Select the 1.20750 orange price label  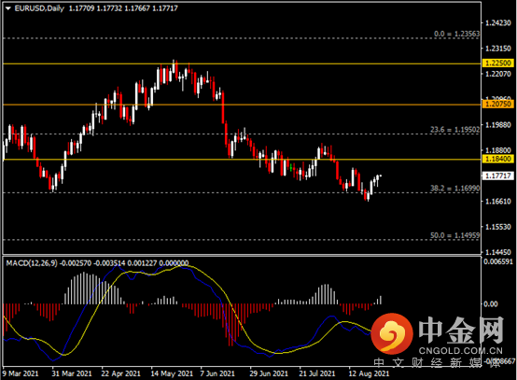coord(498,105)
